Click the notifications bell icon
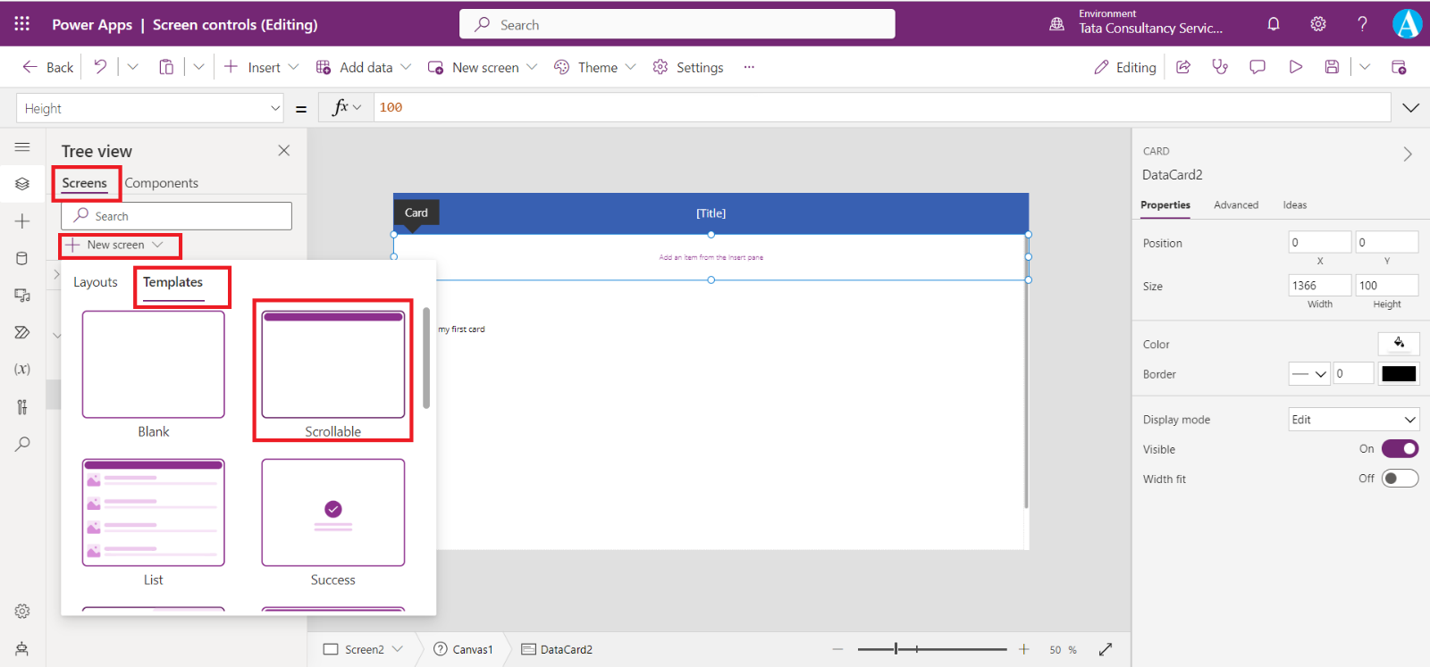Image resolution: width=1430 pixels, height=667 pixels. (1274, 24)
